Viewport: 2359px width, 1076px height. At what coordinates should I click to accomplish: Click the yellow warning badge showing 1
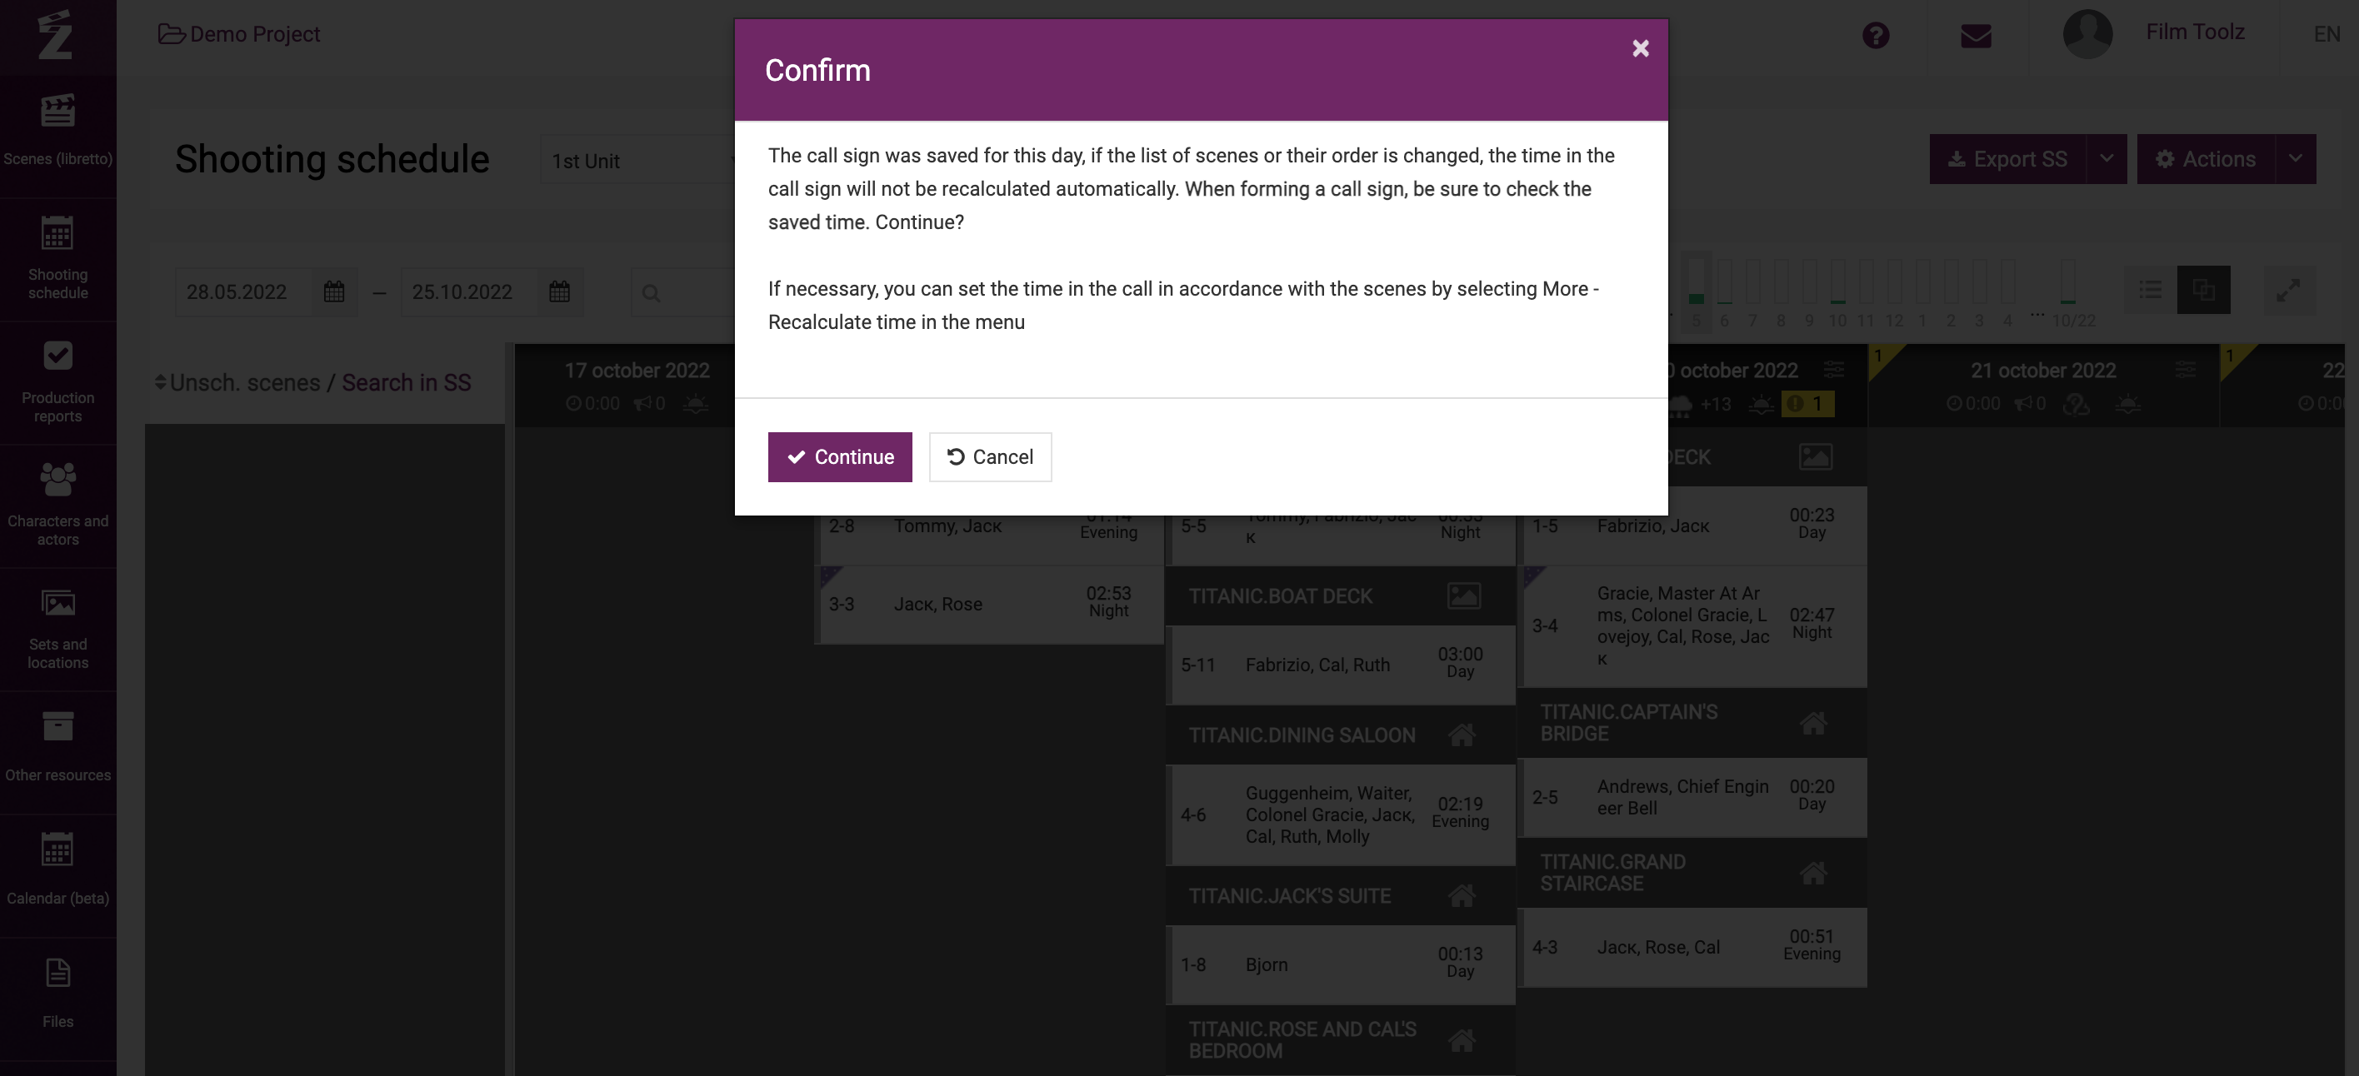[1807, 403]
